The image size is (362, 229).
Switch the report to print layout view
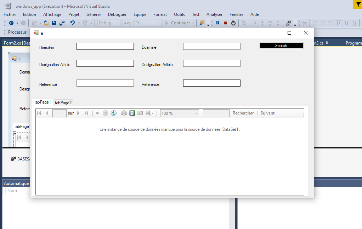coord(133,113)
